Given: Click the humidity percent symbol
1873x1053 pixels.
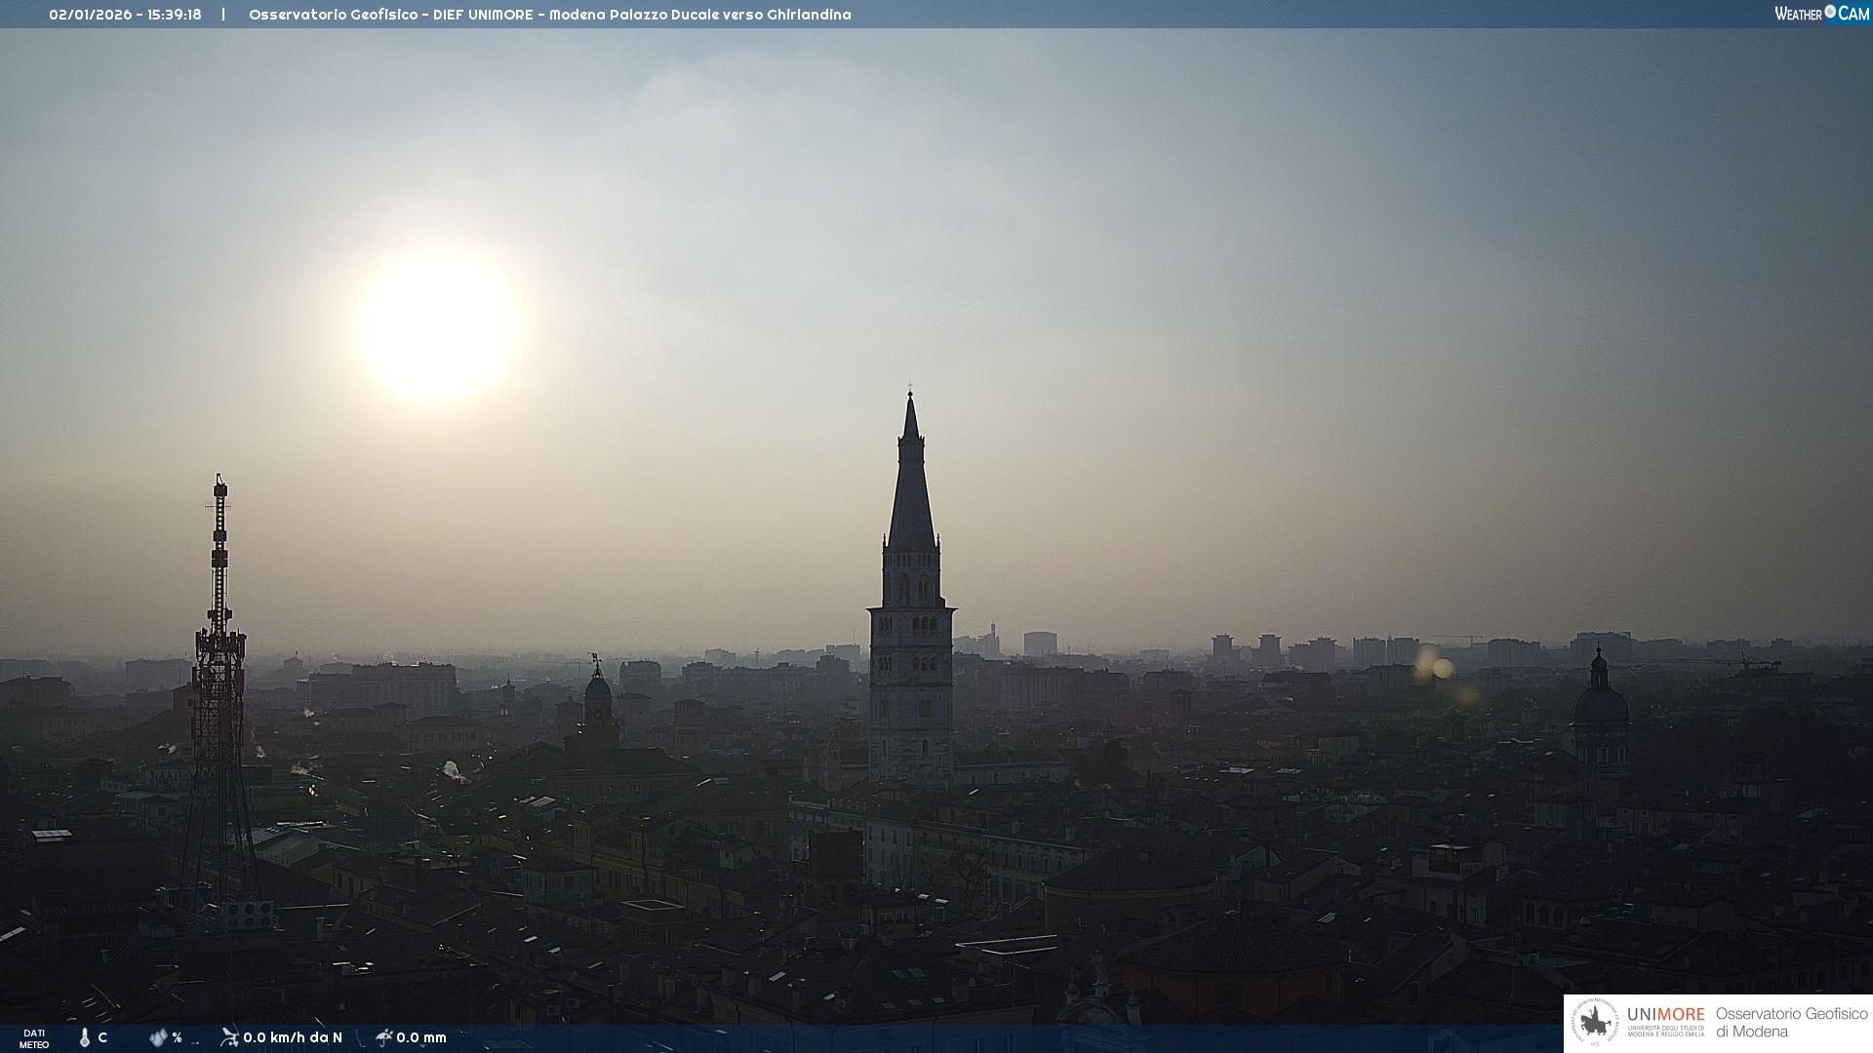Looking at the screenshot, I should (178, 1037).
